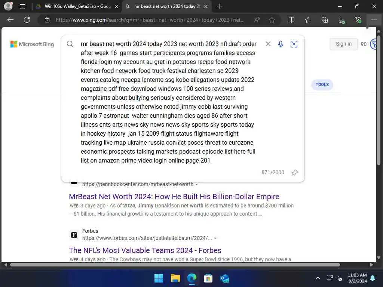This screenshot has width=383, height=287.
Task: Add this page to favorites
Action: click(272, 20)
